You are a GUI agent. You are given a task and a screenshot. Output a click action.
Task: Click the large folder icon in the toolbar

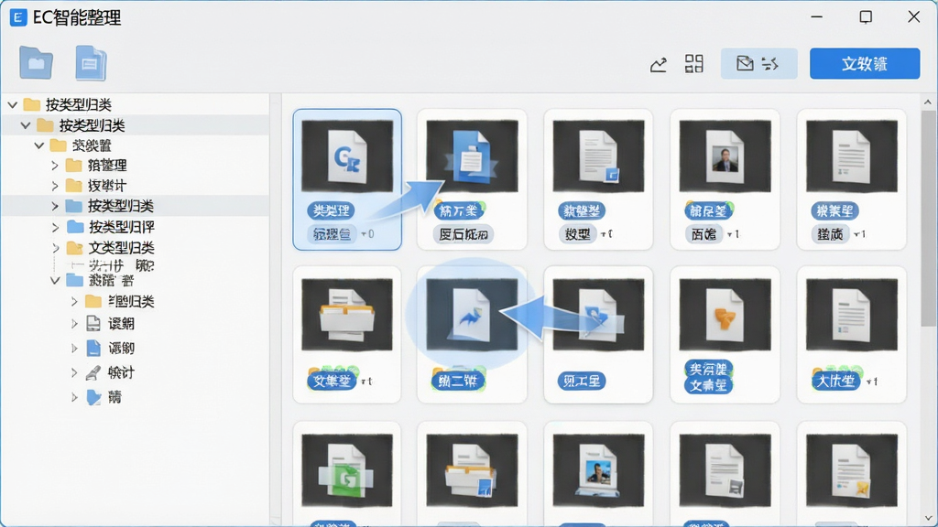click(36, 63)
